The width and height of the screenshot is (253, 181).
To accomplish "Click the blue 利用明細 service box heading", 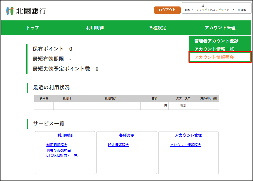I will [65, 135].
